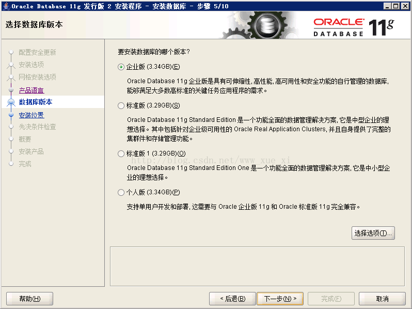Click the 网格安装选项 step entry
Viewport: 412px width, 309px height.
click(37, 77)
